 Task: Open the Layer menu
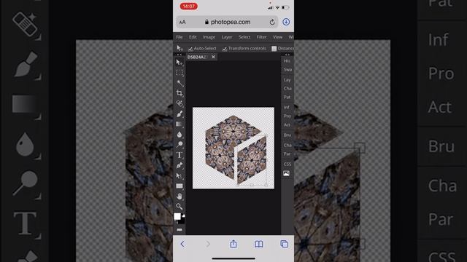pyautogui.click(x=227, y=37)
